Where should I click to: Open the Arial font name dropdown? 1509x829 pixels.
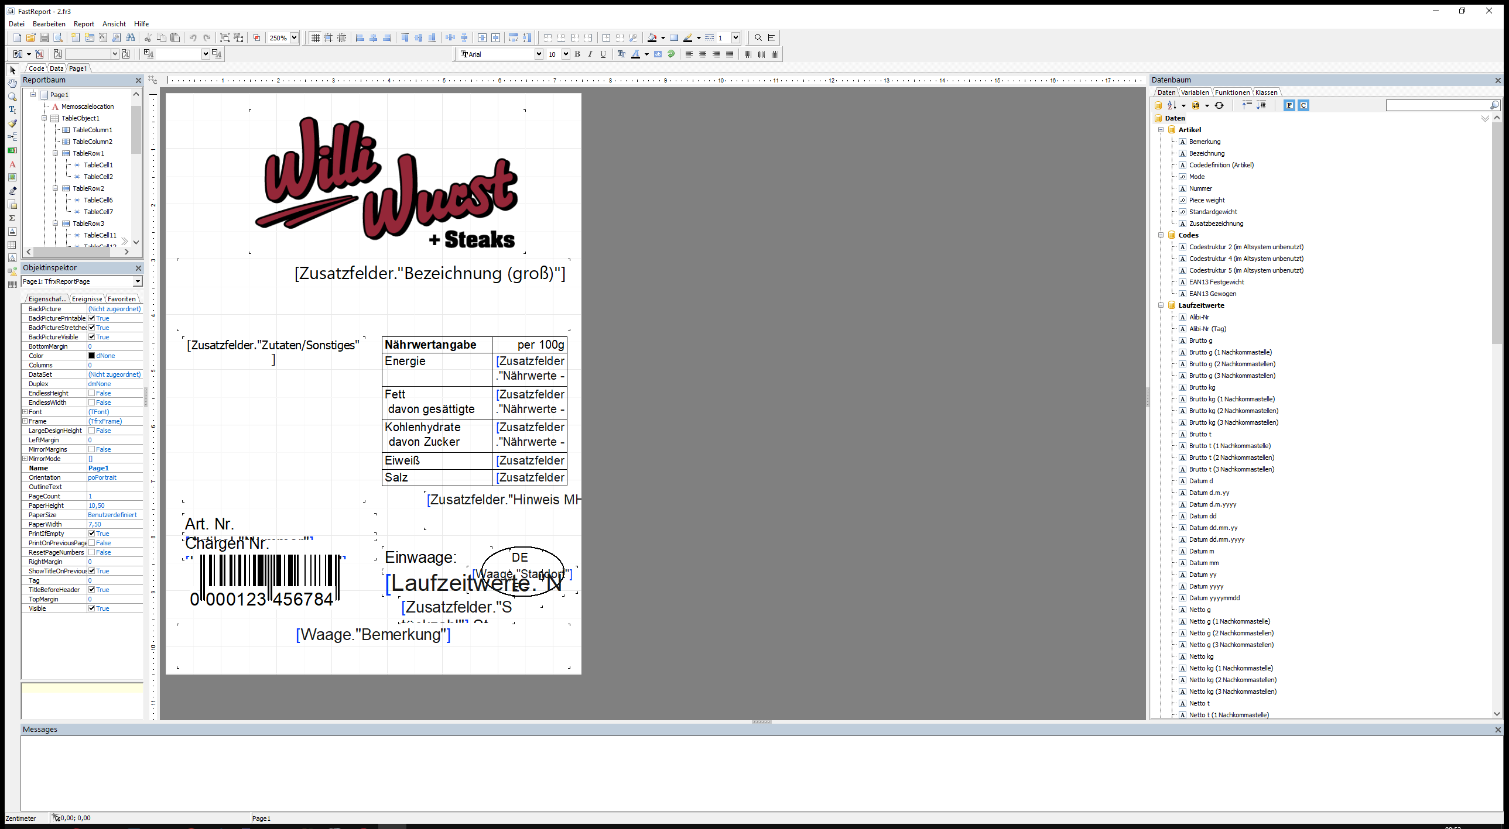[538, 54]
